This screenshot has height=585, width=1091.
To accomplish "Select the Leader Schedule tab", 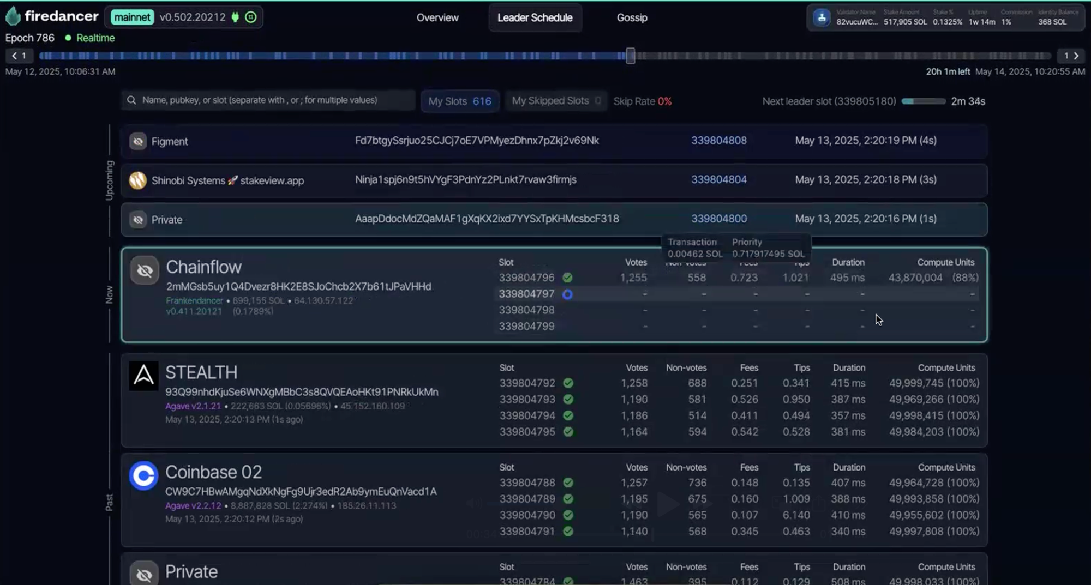I will coord(535,17).
